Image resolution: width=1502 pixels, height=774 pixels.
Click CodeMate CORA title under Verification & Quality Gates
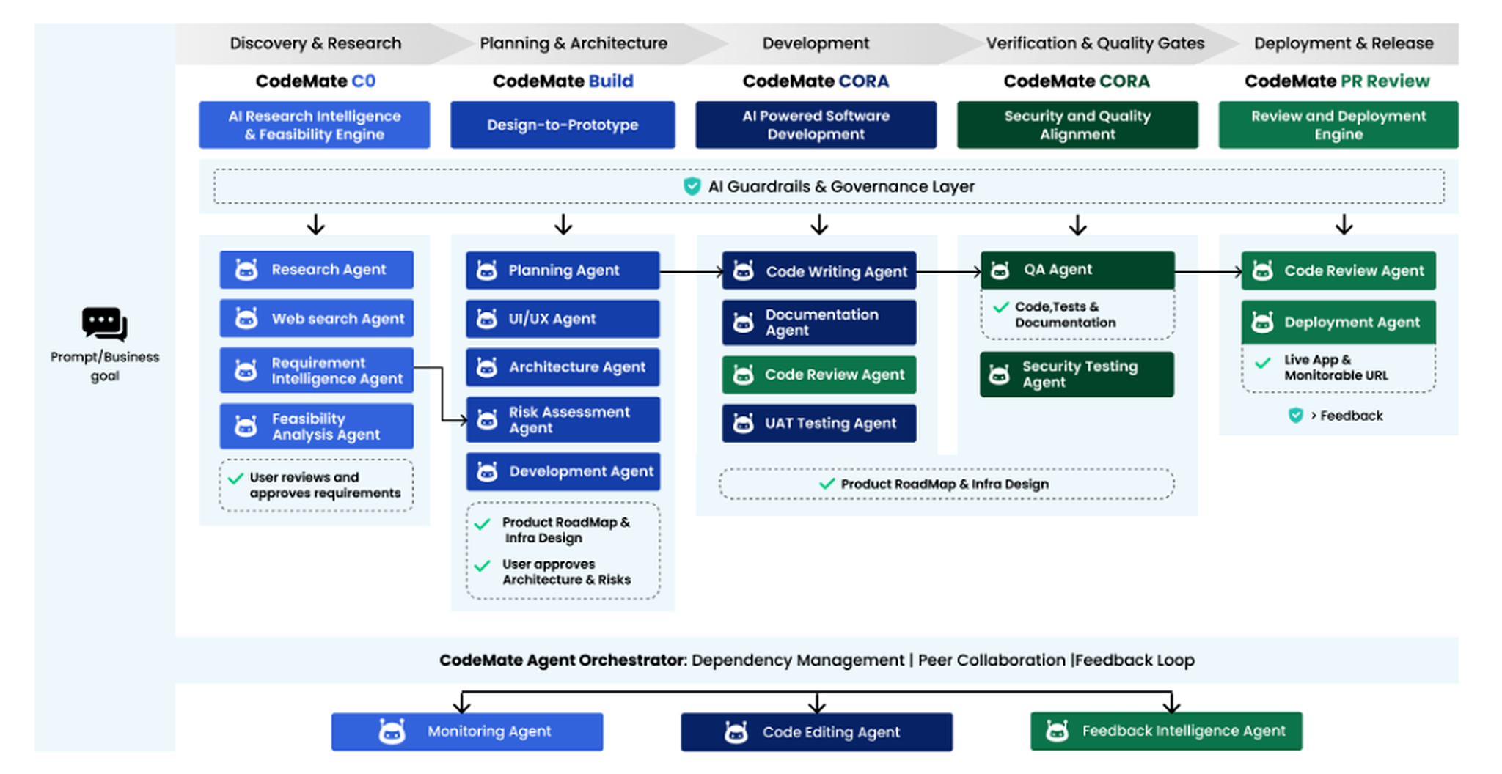[1077, 81]
